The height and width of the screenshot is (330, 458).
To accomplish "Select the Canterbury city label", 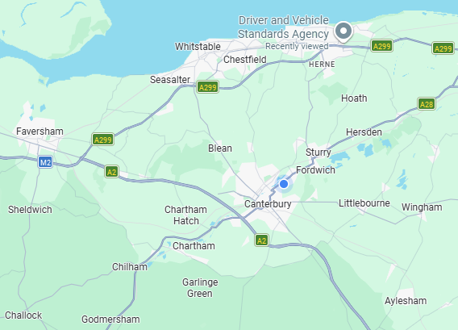I will point(268,204).
